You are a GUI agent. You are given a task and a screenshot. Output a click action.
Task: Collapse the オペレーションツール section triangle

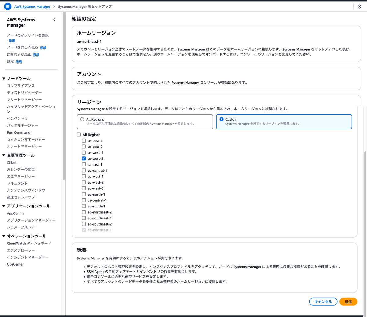[x=4, y=236]
